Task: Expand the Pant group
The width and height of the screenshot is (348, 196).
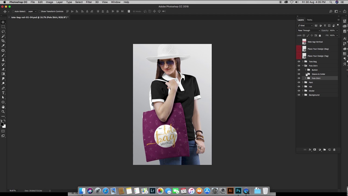Action: (303, 82)
